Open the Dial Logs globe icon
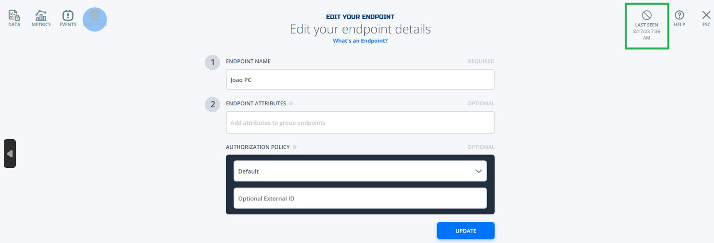Screen dimensions: 714x243 [95, 15]
